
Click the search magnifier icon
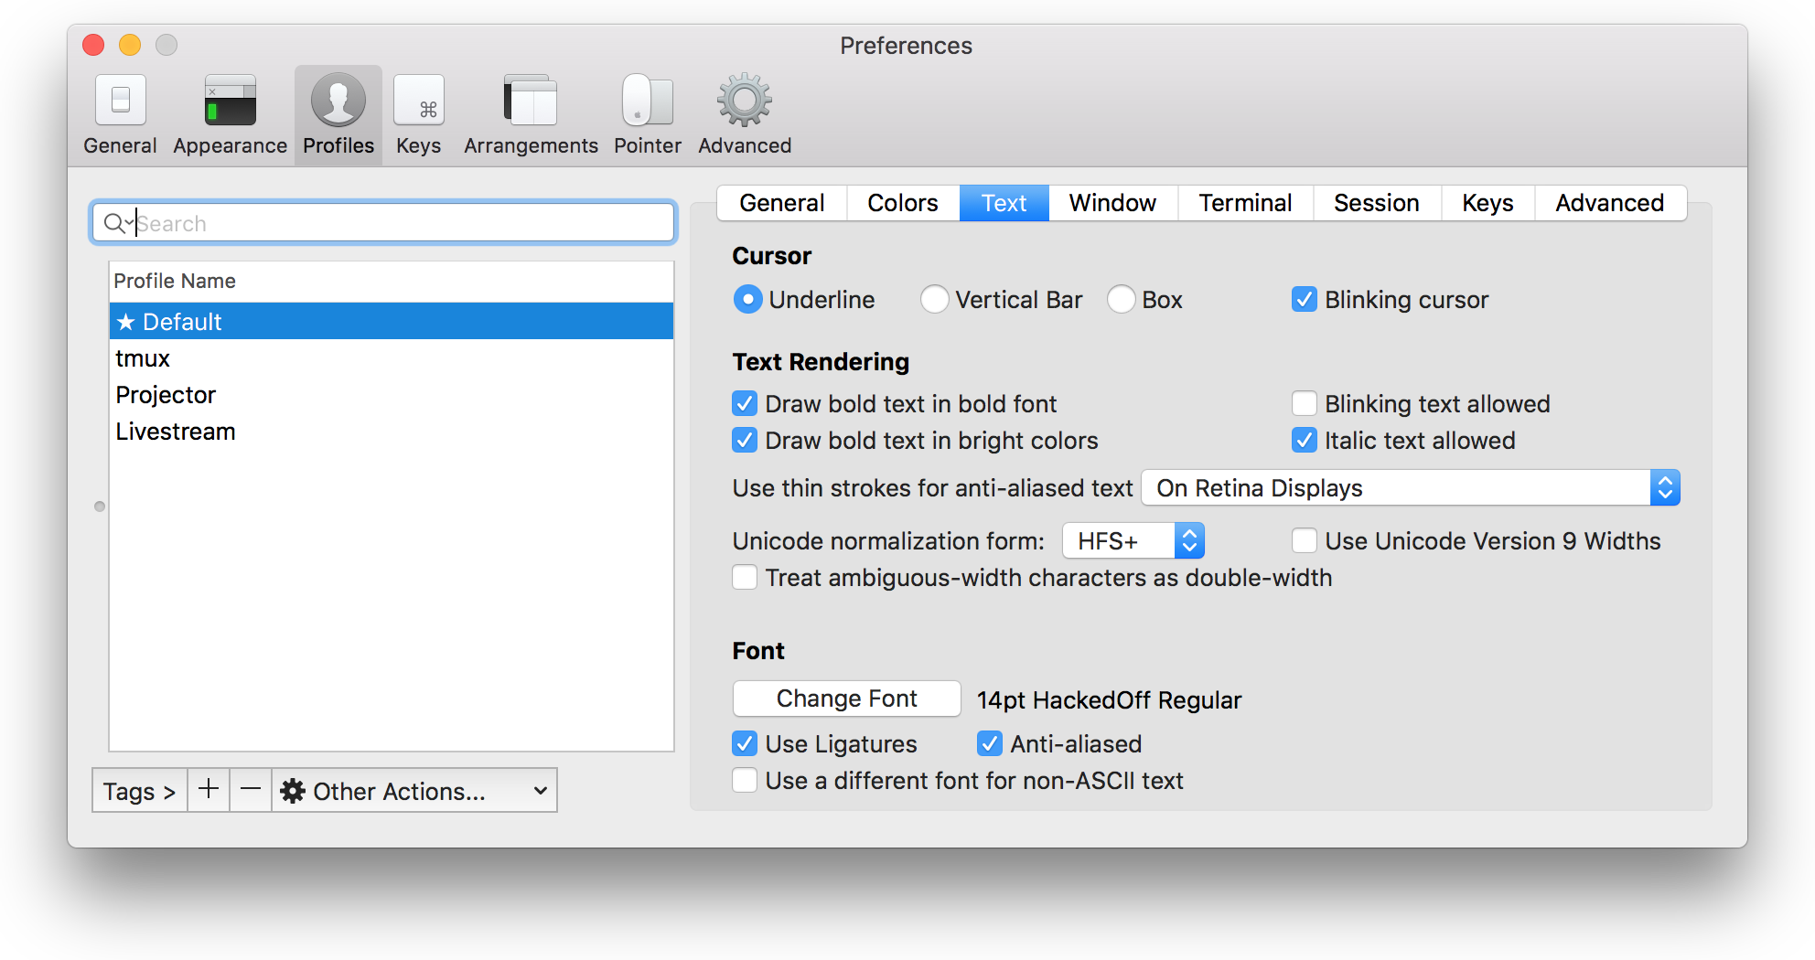114,223
